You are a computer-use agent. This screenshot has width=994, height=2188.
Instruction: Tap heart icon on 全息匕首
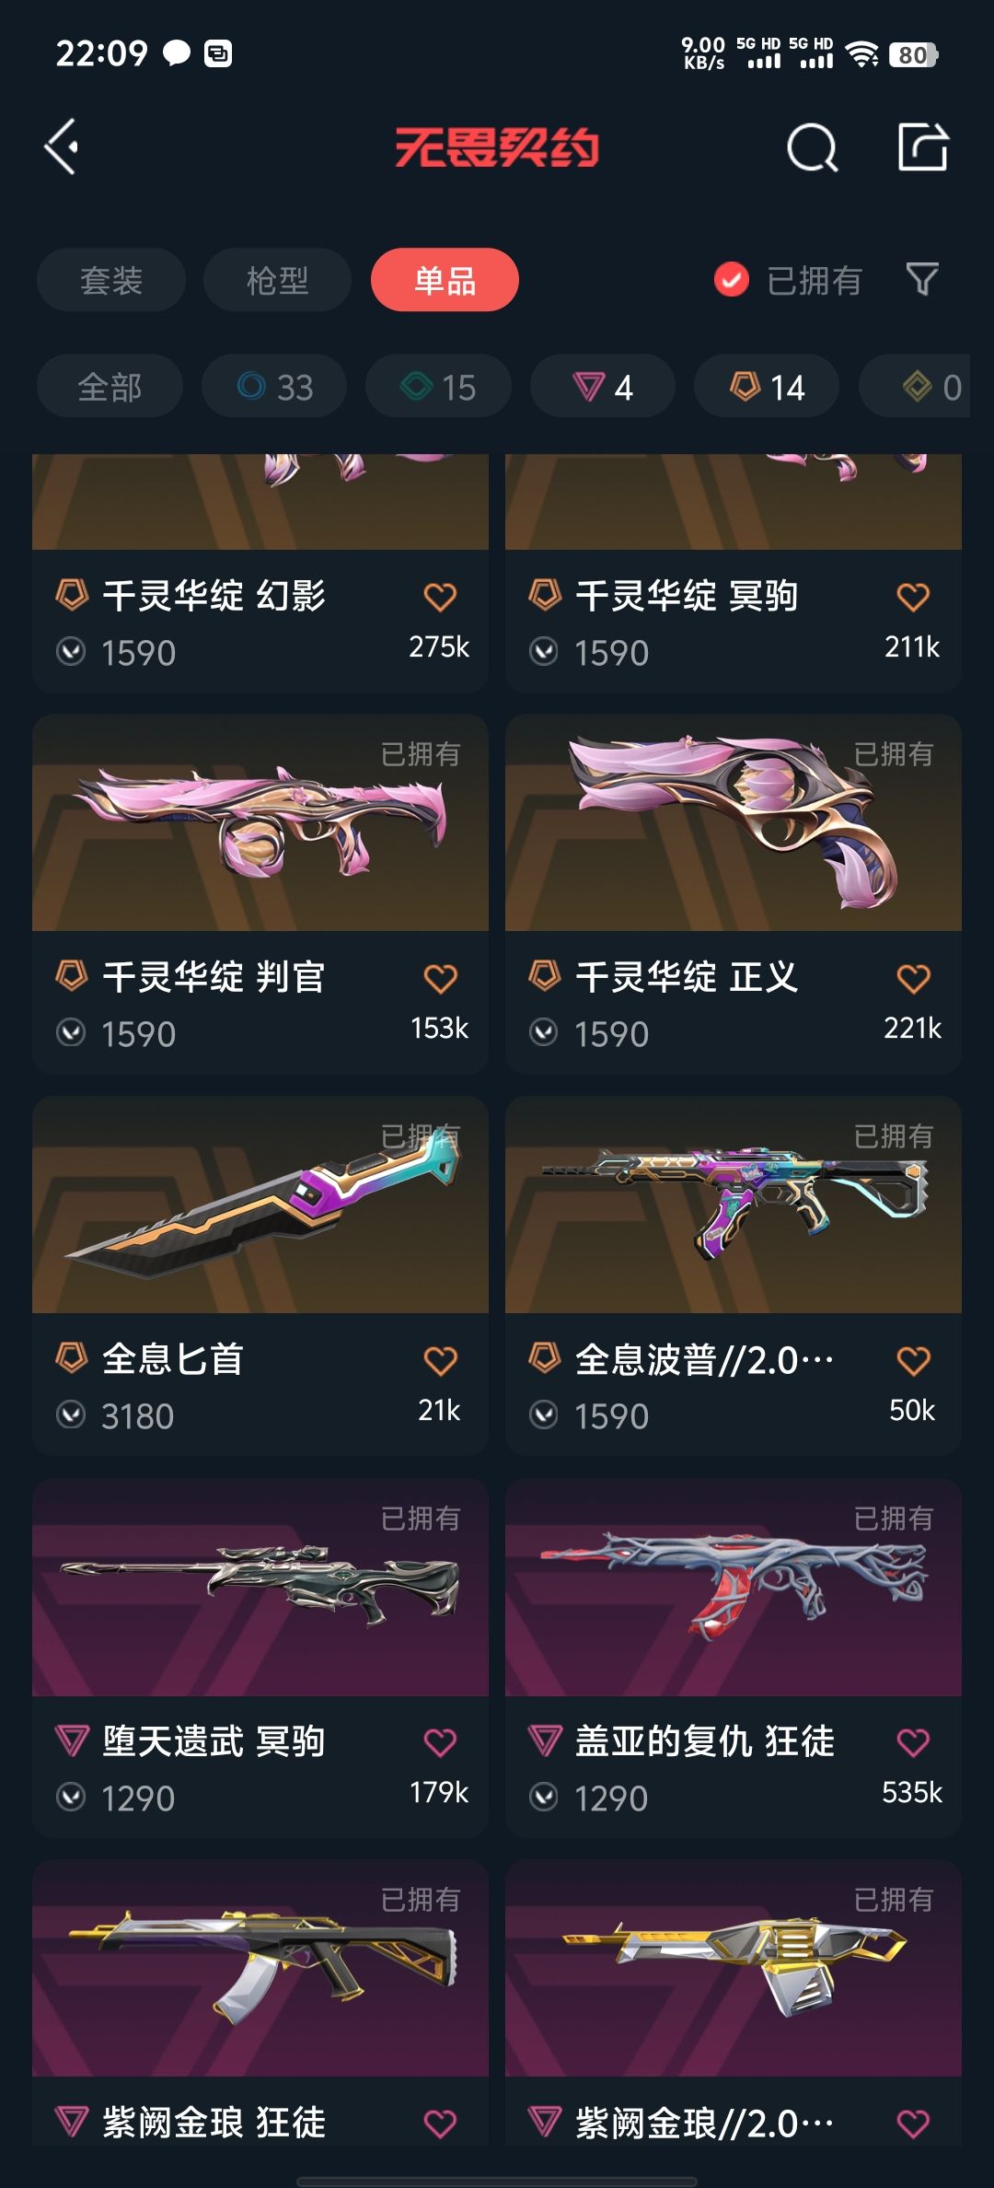coord(440,1360)
